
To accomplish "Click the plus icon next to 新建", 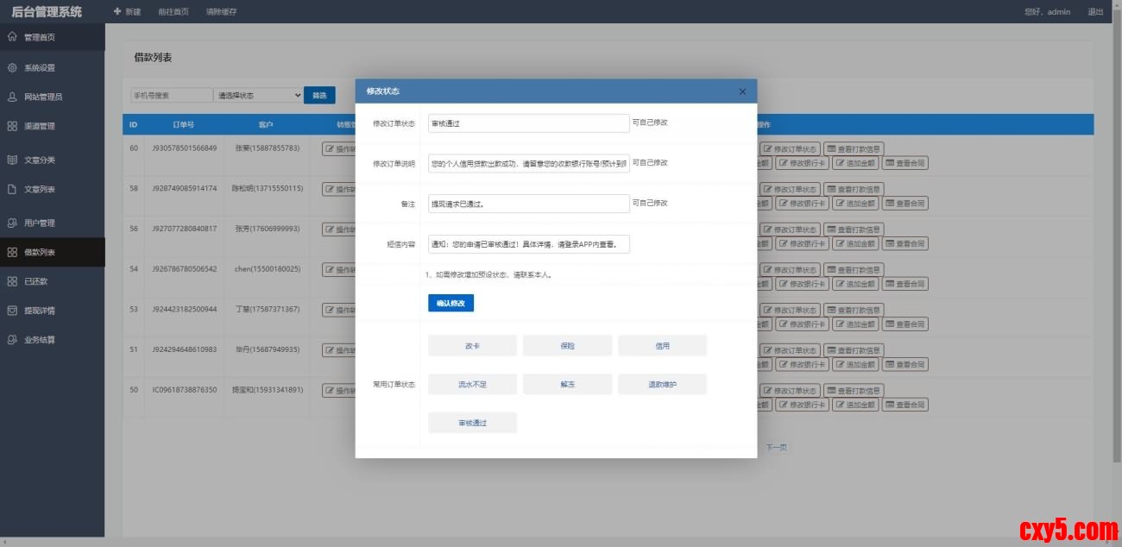I will (117, 12).
